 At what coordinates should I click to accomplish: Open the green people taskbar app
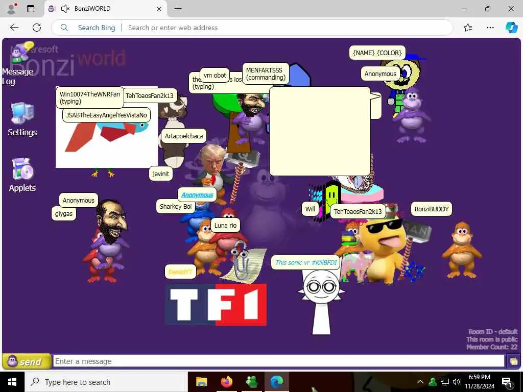tap(251, 382)
